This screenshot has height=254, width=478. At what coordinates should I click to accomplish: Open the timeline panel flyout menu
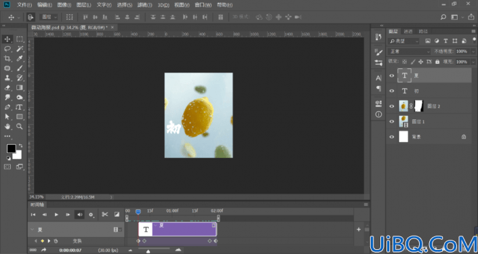(x=366, y=205)
